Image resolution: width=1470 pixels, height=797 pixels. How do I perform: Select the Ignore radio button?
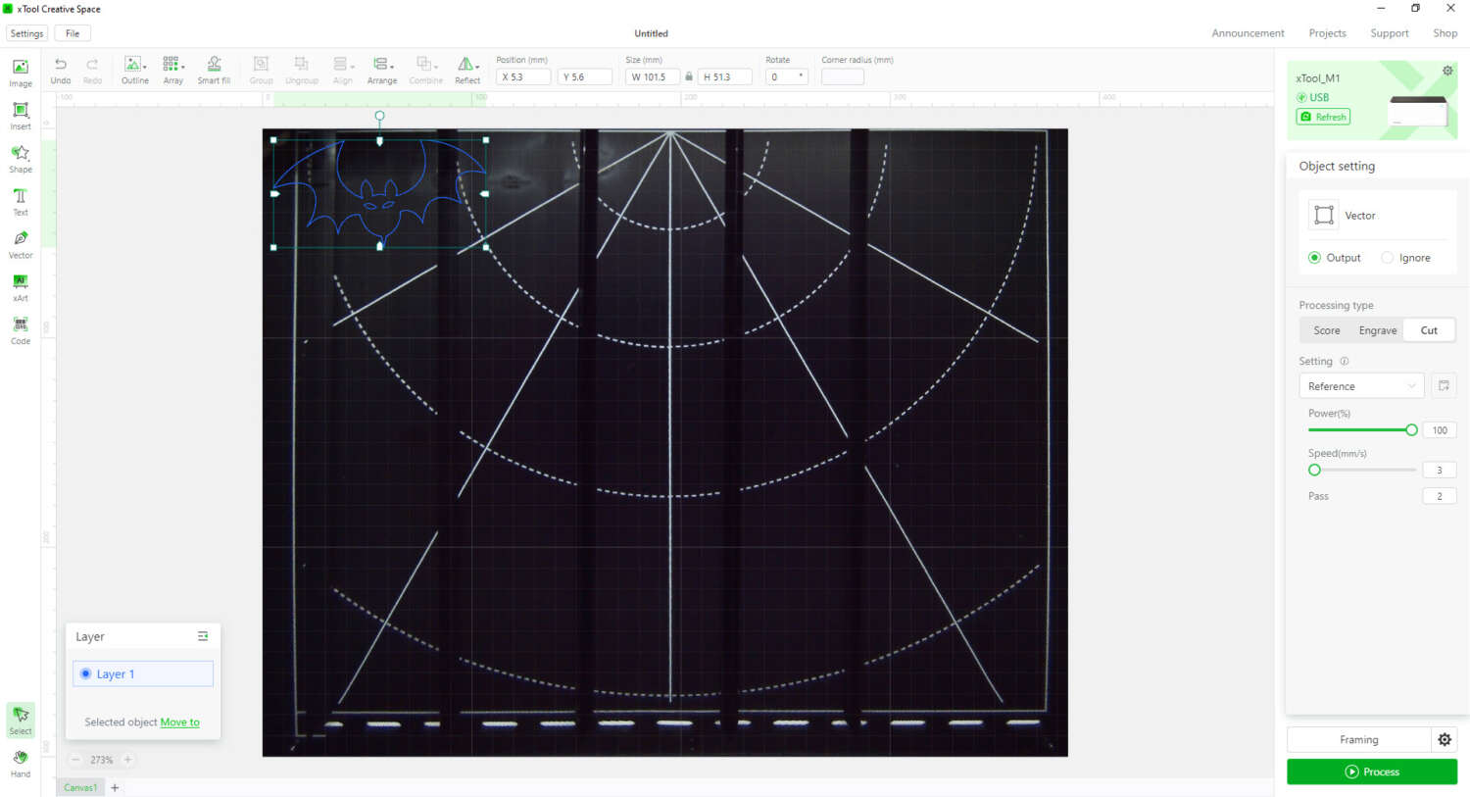[x=1387, y=258]
